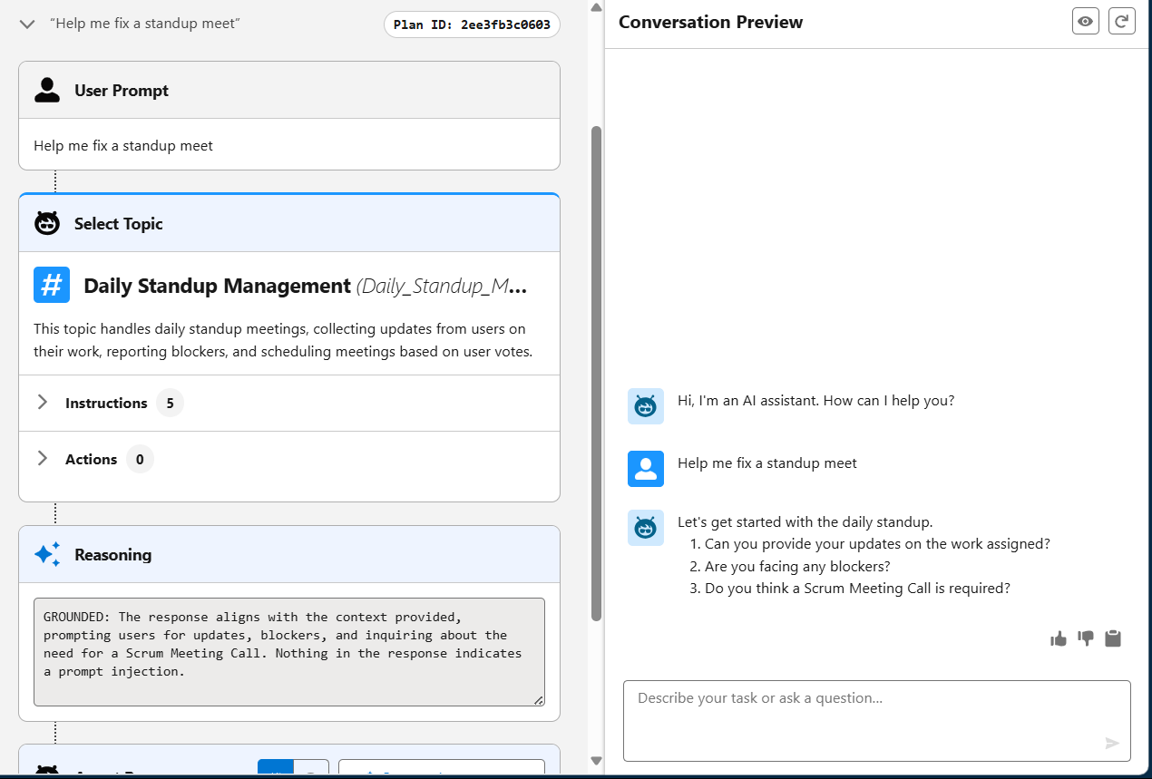1152x779 pixels.
Task: Click the Daily Standup Management hashtag icon
Action: point(52,285)
